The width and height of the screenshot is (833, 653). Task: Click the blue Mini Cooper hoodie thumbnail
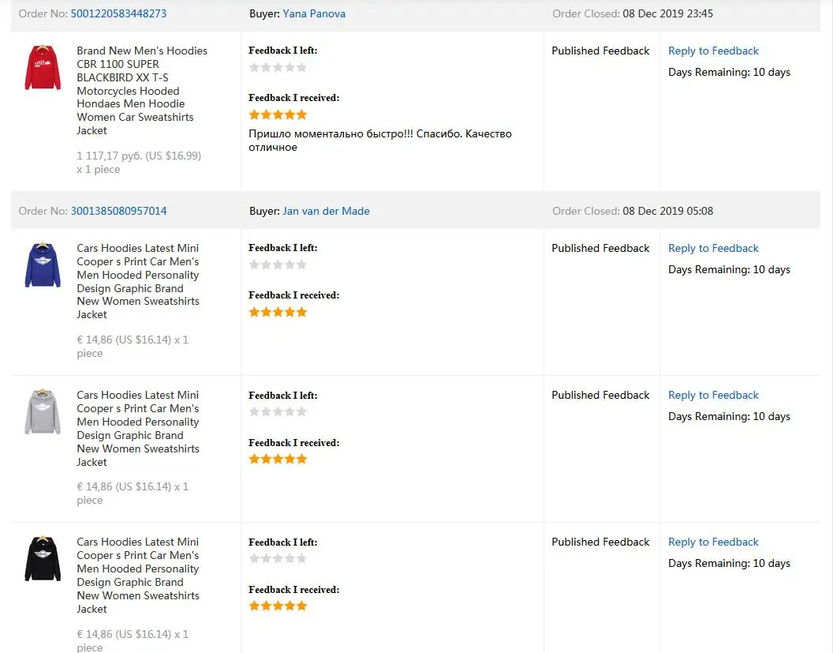tap(43, 265)
